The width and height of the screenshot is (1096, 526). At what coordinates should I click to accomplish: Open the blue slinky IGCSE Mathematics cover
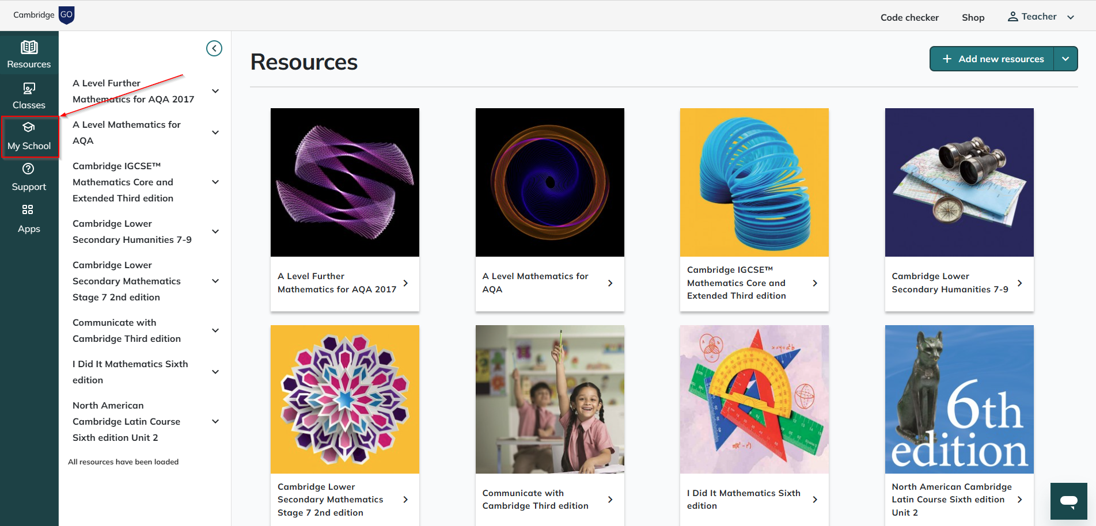[754, 182]
